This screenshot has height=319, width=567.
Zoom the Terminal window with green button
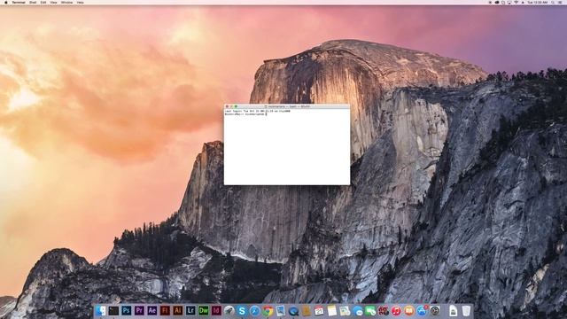[x=236, y=106]
